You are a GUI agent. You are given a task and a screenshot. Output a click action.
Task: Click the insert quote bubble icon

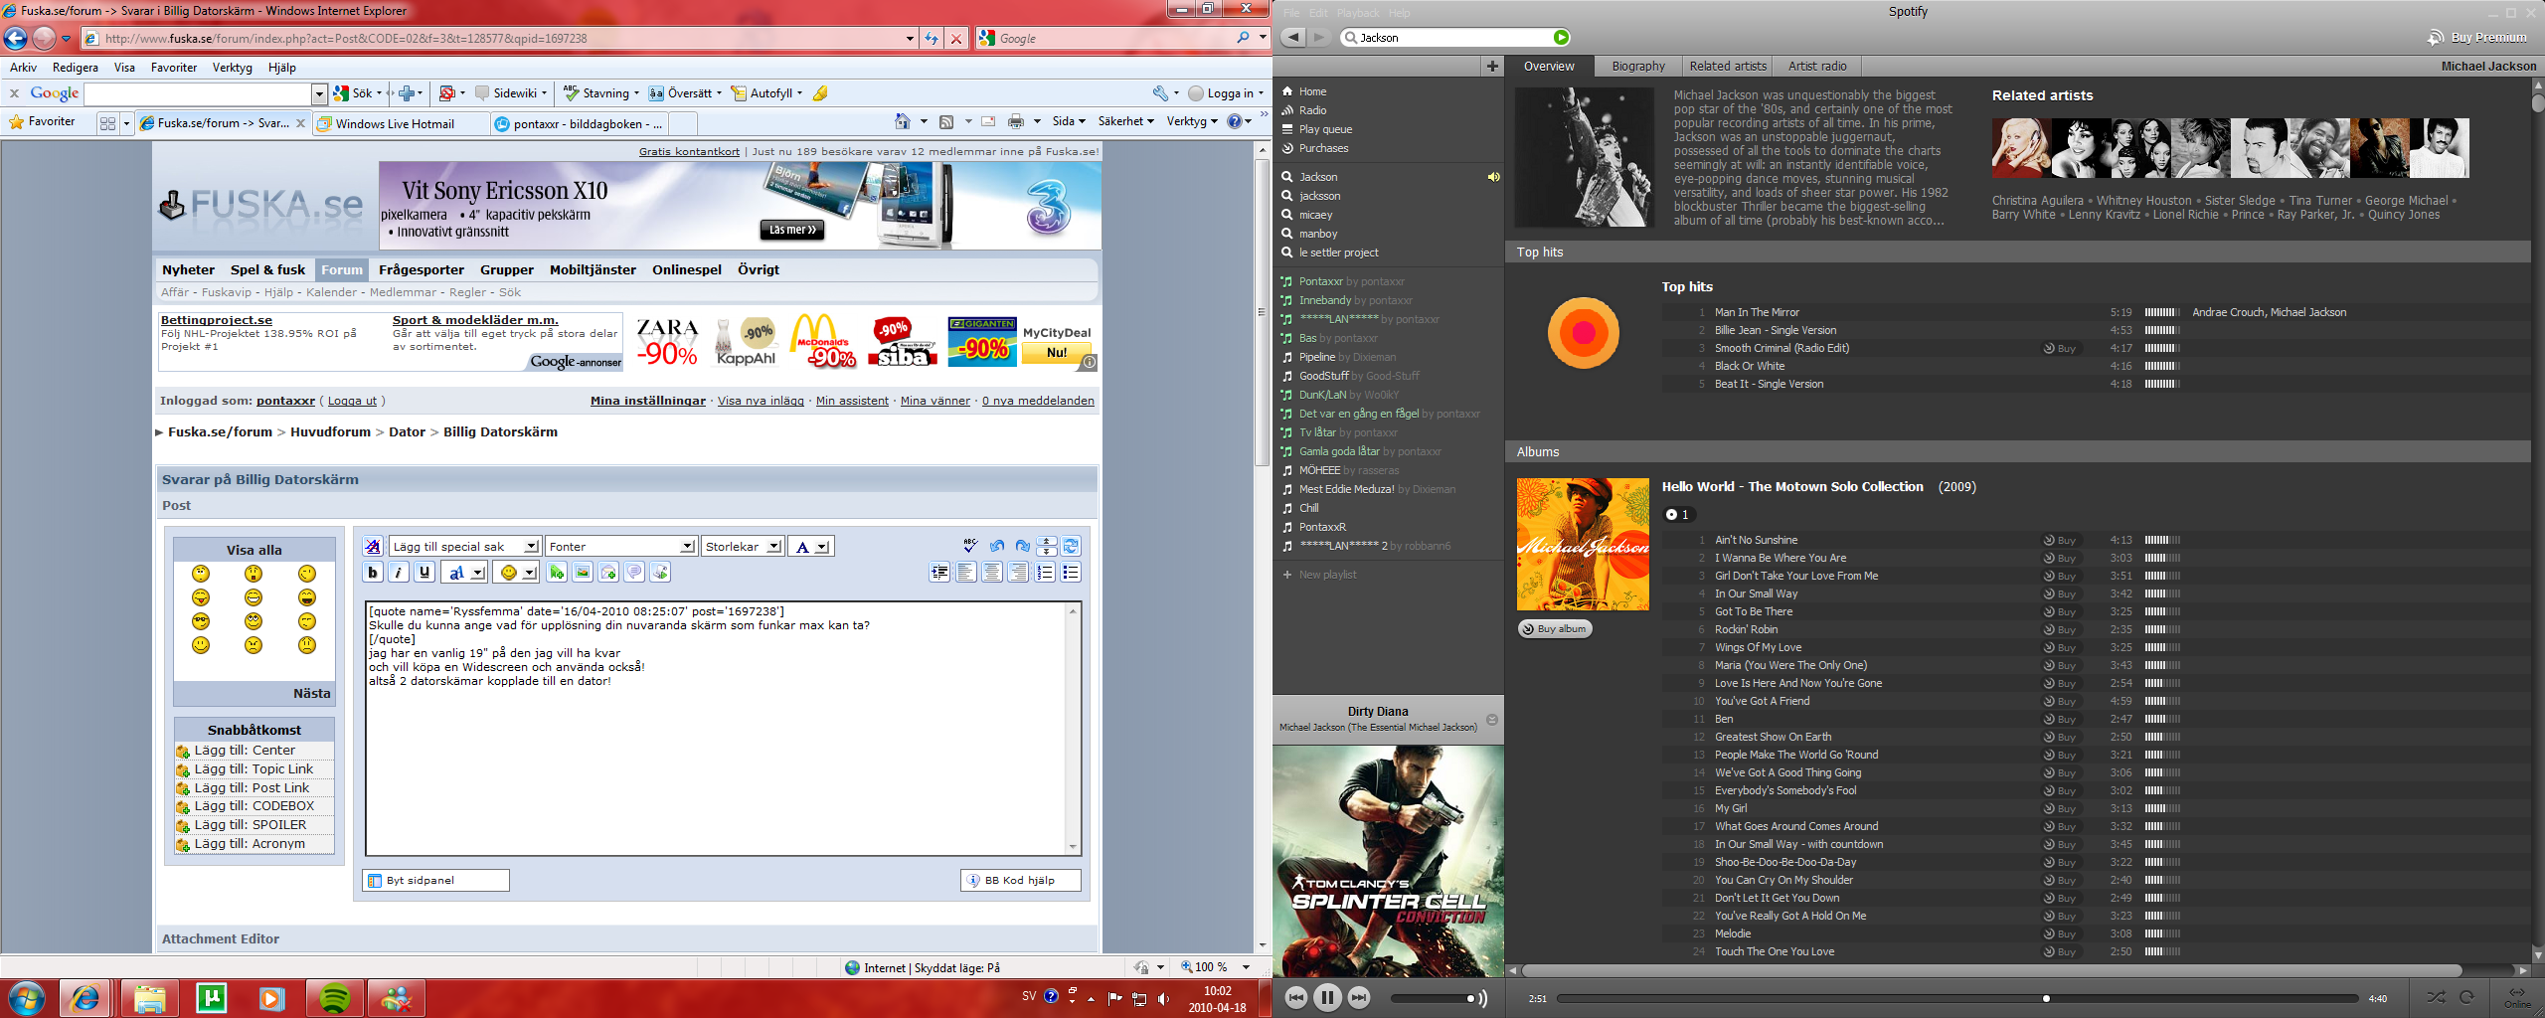[x=634, y=572]
